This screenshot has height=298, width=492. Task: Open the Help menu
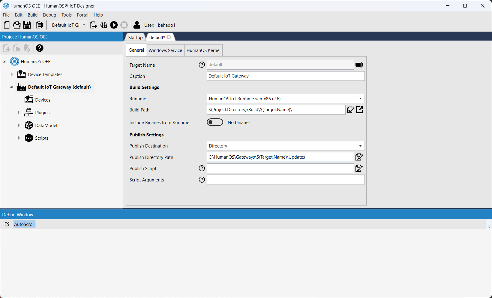98,15
